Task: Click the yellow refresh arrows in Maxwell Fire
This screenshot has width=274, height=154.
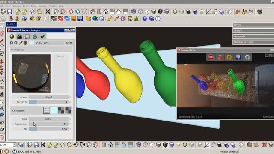Action: pyautogui.click(x=229, y=57)
